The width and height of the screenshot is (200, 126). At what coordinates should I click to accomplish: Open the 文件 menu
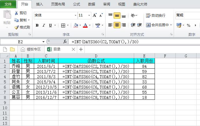coord(8,4)
